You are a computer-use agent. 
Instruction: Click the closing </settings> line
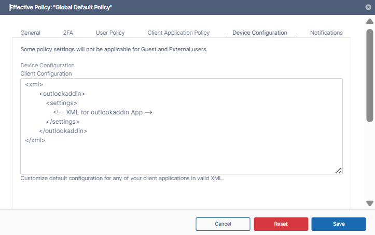63,122
